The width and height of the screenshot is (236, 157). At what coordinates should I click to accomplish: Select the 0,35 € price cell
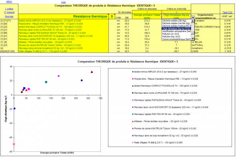pos(227,21)
